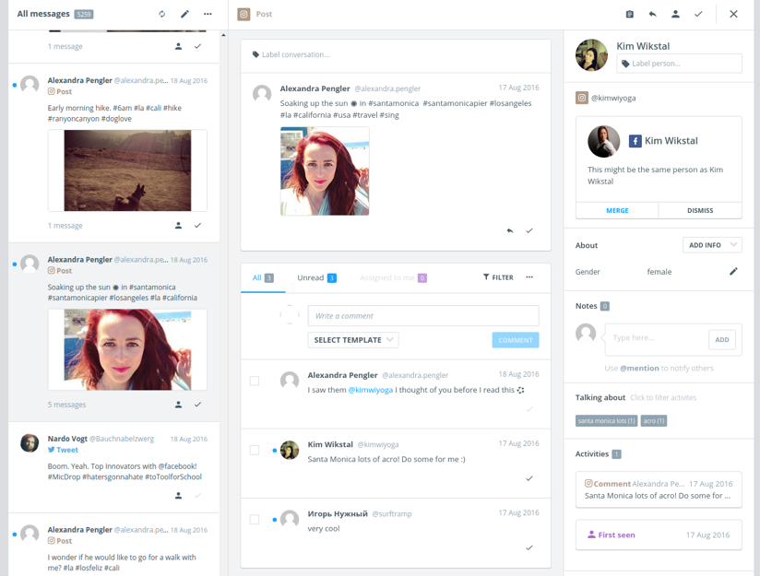Open the selfie thumbnail in message list

pos(127,350)
